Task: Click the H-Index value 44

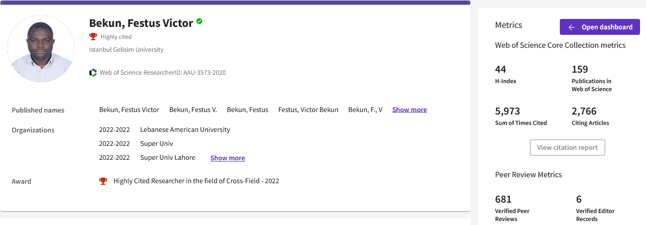Action: [501, 69]
